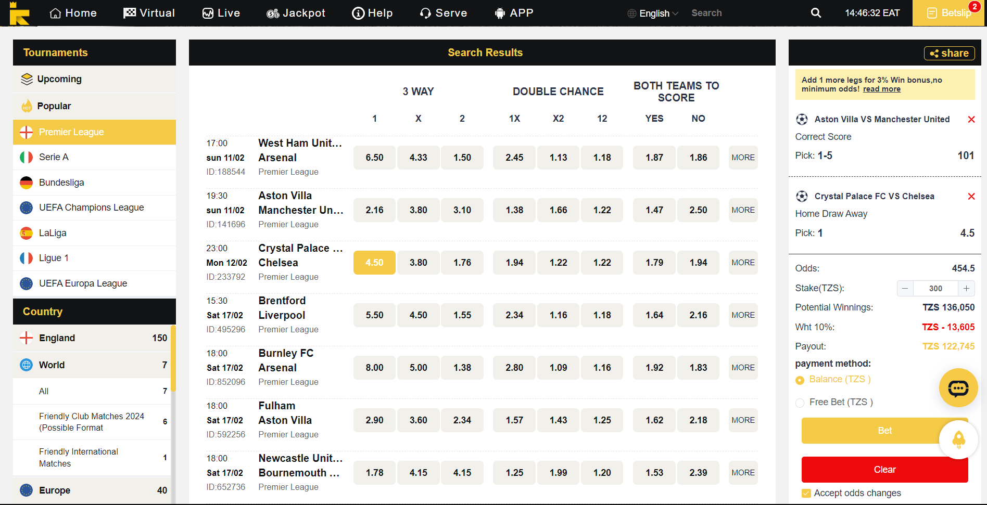Pick Brentford vs Liverpool away odds 1.55
The height and width of the screenshot is (505, 987).
(462, 315)
